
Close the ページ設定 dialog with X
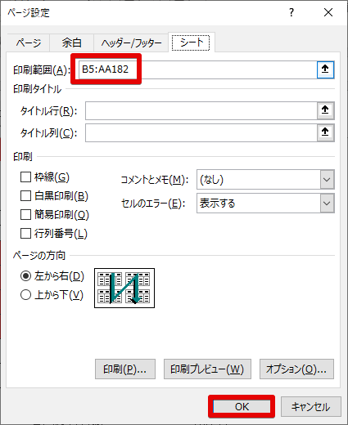(x=328, y=12)
